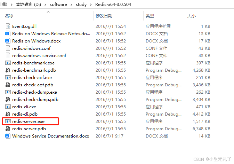The width and height of the screenshot is (234, 164).
Task: Click the redis-check-aof.pdb file icon
Action: click(x=8, y=85)
